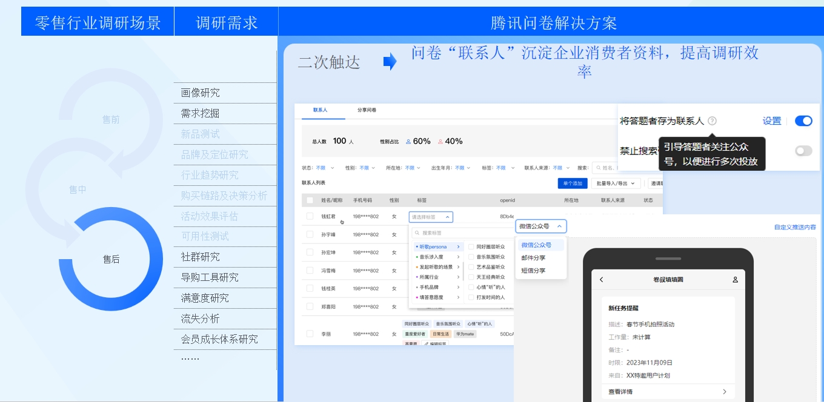Tick the 天王经典听众 tag checkbox
The image size is (824, 402).
pos(471,277)
